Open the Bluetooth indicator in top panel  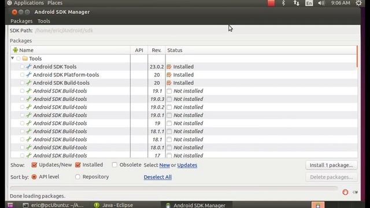point(284,3)
